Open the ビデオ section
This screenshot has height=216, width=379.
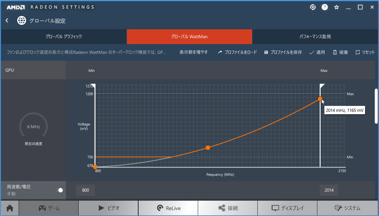tap(109, 208)
